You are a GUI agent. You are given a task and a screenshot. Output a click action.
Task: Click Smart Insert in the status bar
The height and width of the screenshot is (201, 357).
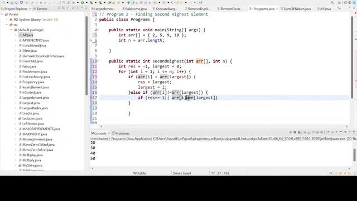tap(182, 173)
